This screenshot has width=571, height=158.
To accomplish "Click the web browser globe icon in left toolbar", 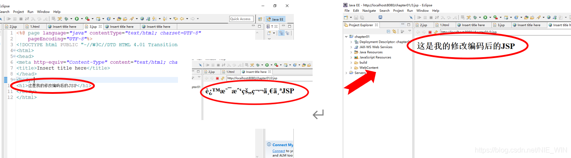I will [142, 19].
